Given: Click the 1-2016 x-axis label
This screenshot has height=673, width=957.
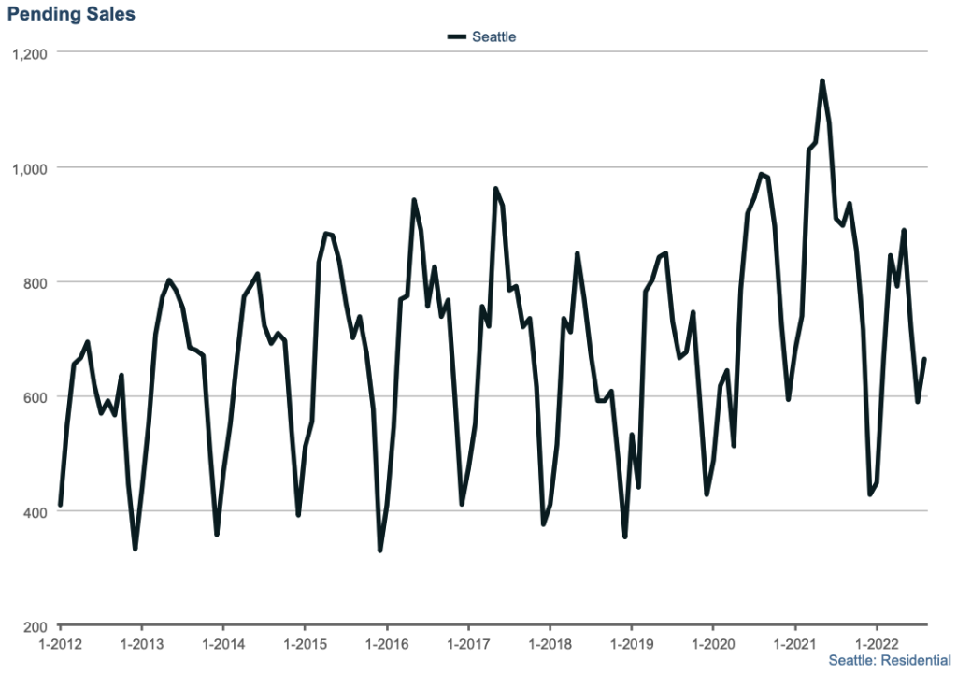Looking at the screenshot, I should coord(386,645).
